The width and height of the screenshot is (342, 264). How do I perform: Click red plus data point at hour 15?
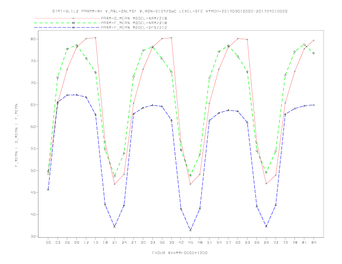coord(95,38)
